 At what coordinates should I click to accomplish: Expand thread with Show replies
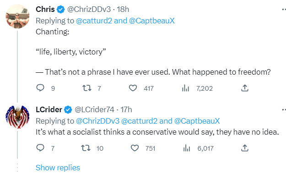pos(58,168)
